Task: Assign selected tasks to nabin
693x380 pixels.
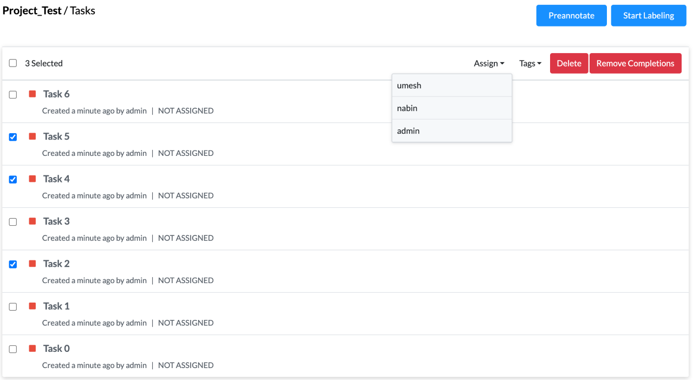Action: tap(452, 108)
